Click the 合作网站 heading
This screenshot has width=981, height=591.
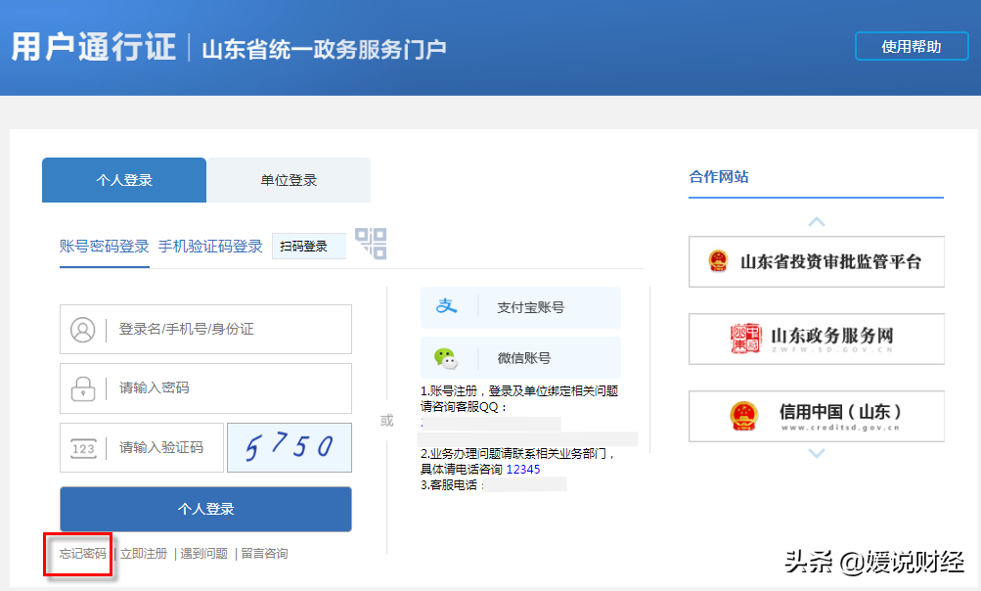pos(719,177)
